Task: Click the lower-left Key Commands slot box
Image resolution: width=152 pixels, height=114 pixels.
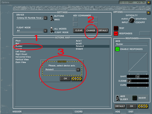Action: 75,25
